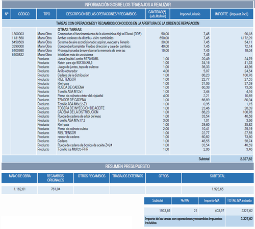Click 'TENSOR DE CADENA' product row
This screenshot has width=255, height=229.
coord(72,100)
